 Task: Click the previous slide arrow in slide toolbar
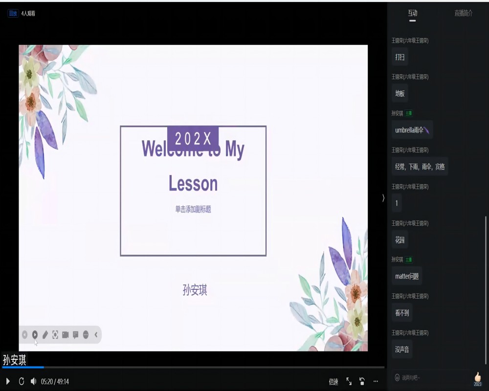pos(24,335)
